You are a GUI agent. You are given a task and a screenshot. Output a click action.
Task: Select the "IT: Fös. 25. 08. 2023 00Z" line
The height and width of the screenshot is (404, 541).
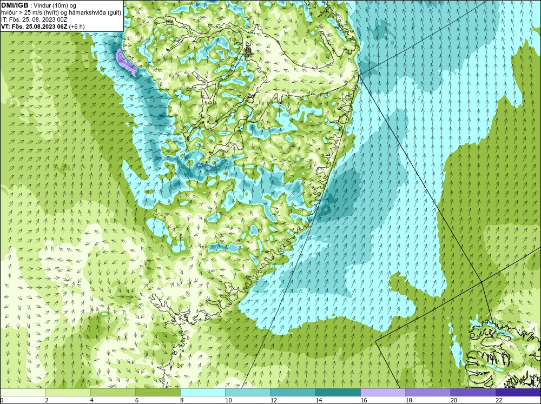34,19
